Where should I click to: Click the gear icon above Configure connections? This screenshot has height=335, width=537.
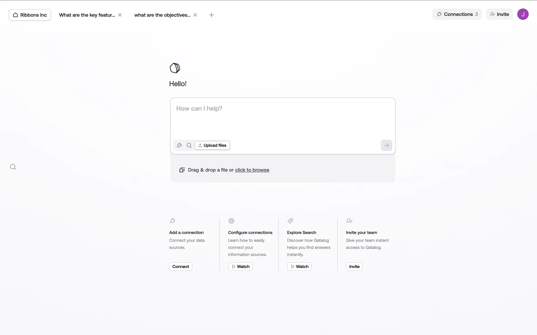(x=231, y=221)
